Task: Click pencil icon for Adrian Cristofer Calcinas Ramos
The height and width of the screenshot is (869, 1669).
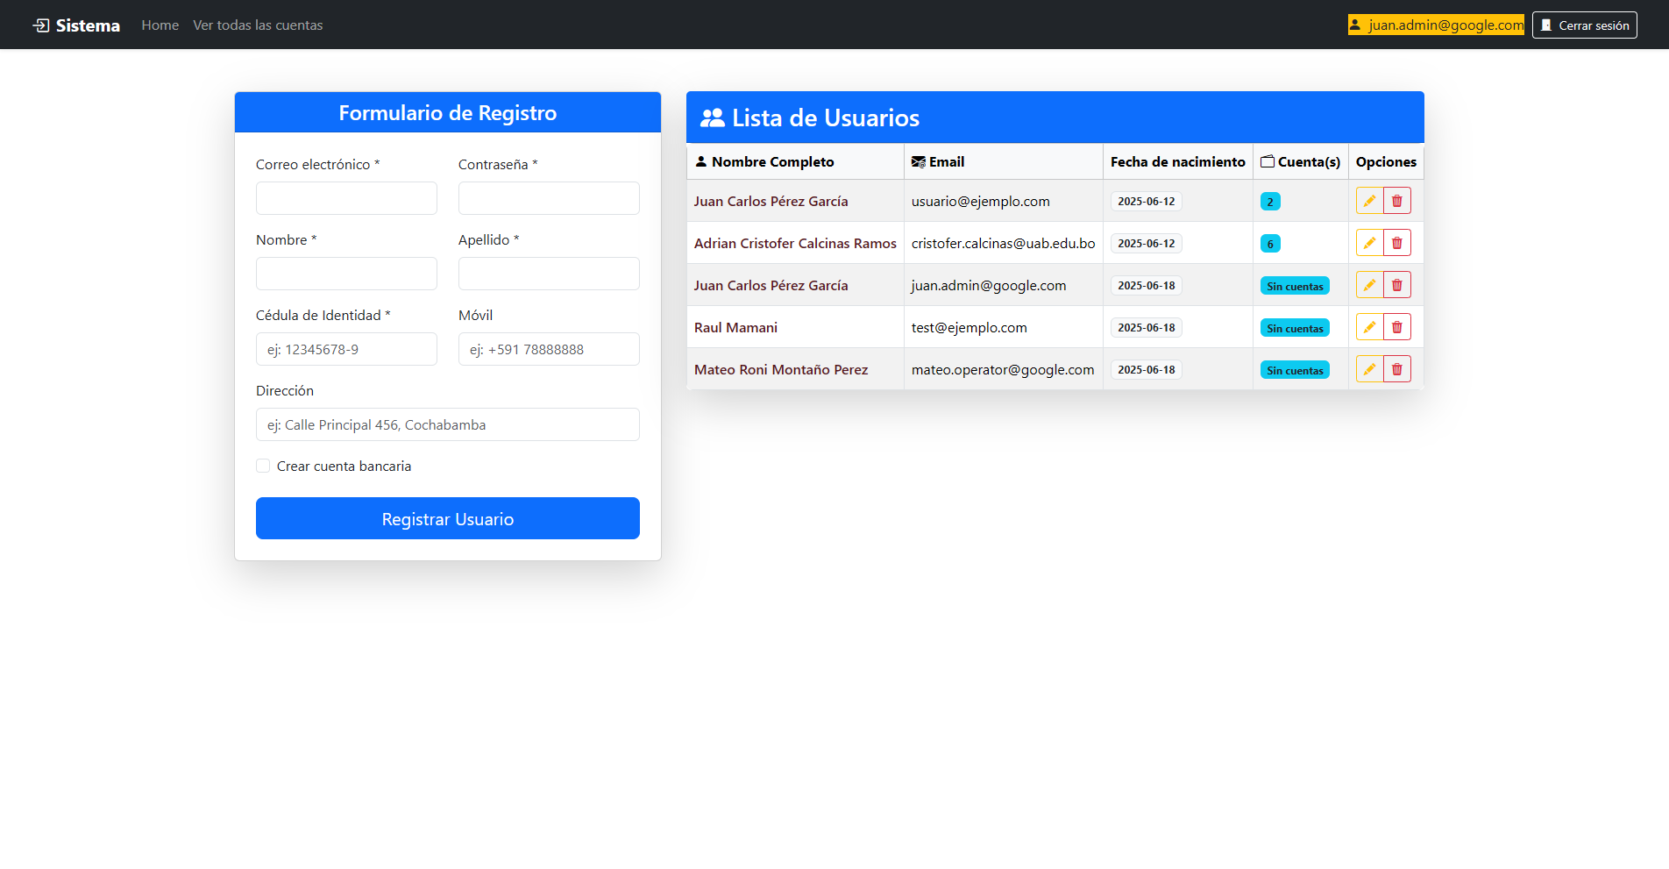Action: click(x=1369, y=243)
